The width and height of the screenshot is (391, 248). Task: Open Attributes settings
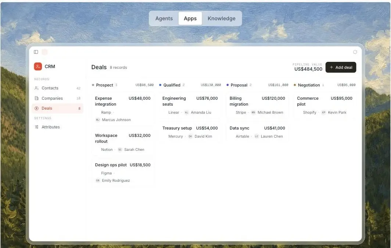[x=57, y=127]
